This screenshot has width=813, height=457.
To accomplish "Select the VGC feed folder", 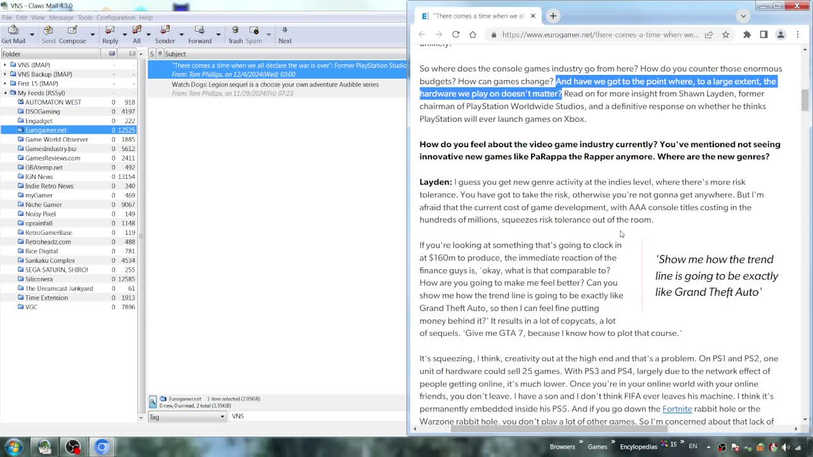I will [x=31, y=307].
